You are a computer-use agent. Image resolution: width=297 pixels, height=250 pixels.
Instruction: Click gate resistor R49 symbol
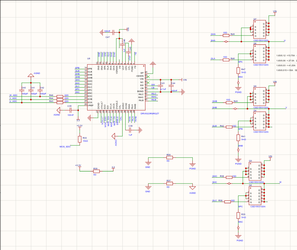pyautogui.click(x=226, y=35)
